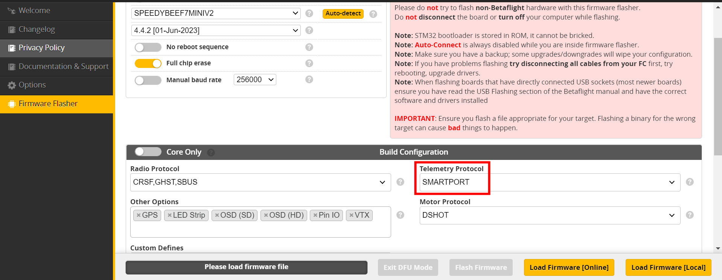Image resolution: width=722 pixels, height=280 pixels.
Task: Toggle the Core Only switch
Action: [x=148, y=152]
